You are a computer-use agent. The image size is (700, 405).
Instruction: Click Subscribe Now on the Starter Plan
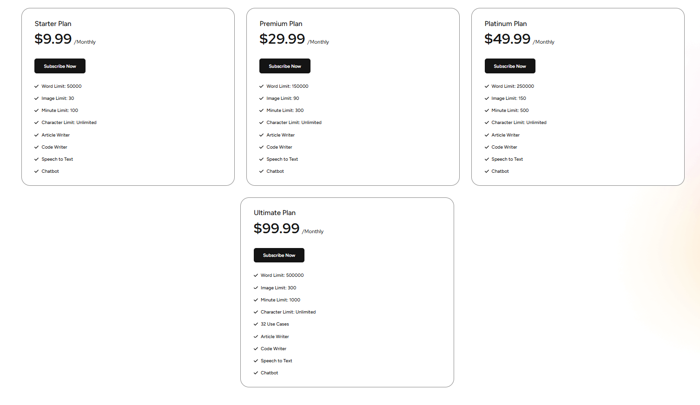(60, 66)
